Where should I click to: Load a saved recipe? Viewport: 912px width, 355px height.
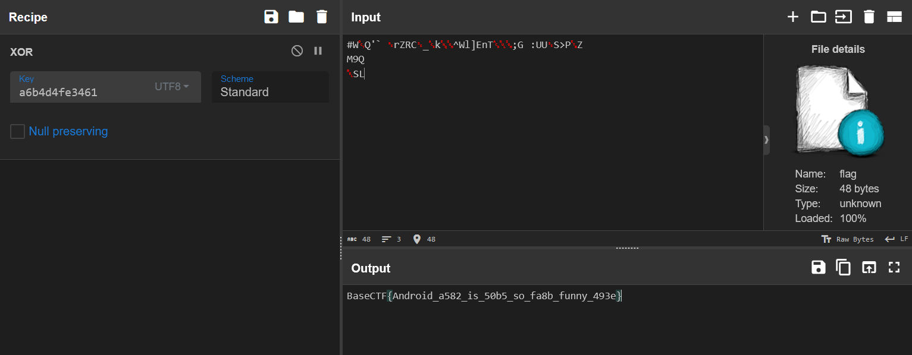(x=296, y=17)
